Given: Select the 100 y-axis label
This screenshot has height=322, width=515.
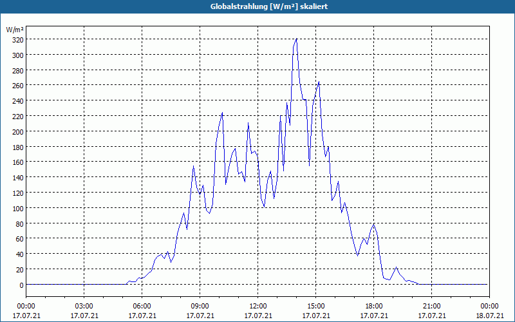Looking at the screenshot, I should (x=18, y=208).
